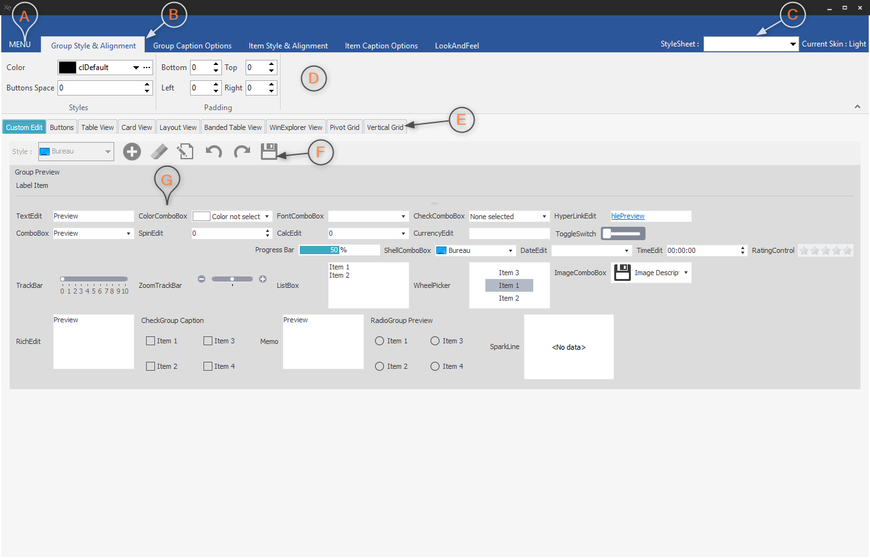The height and width of the screenshot is (558, 870).
Task: Open the DateEdit calendar dropdown
Action: click(x=628, y=251)
